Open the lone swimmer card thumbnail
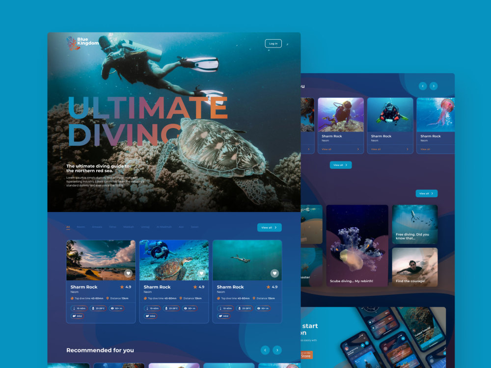491x368 pixels. [247, 261]
